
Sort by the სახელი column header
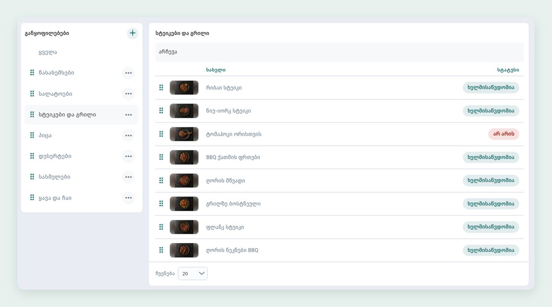coord(216,70)
